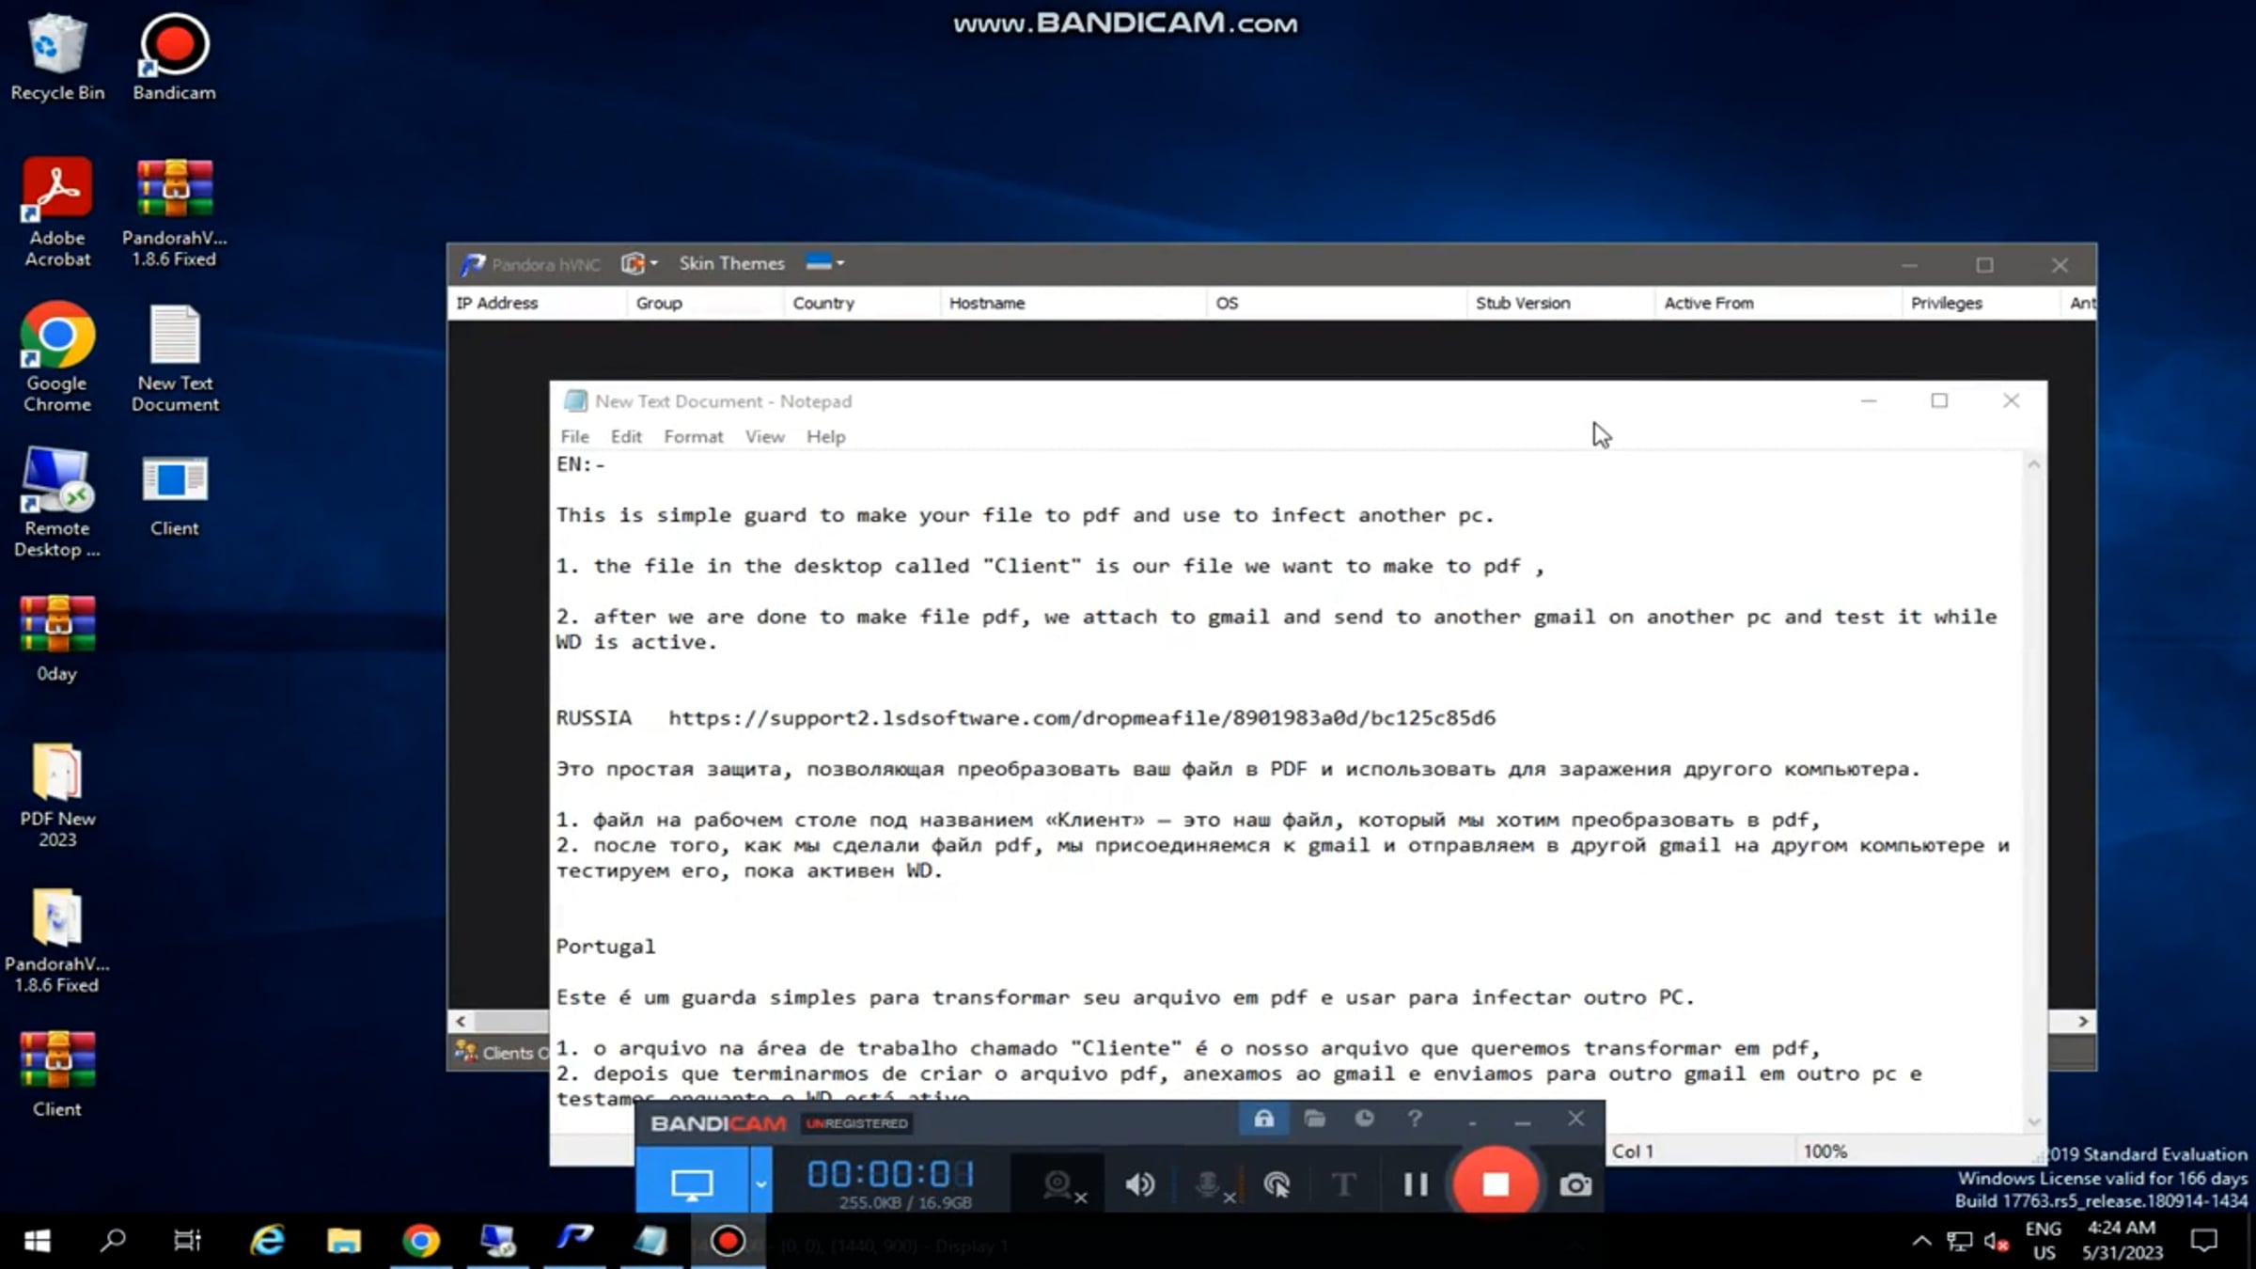Select the 0day archive on the desktop

57,637
